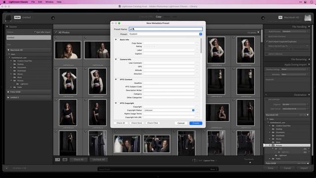Click the hard drive icon top right
Viewport: 316px width, 178px height.
[x=308, y=18]
